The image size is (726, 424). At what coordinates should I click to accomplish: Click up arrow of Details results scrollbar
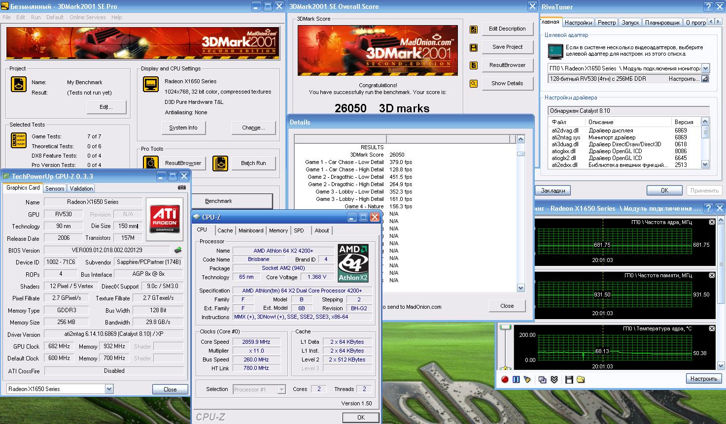click(x=520, y=139)
